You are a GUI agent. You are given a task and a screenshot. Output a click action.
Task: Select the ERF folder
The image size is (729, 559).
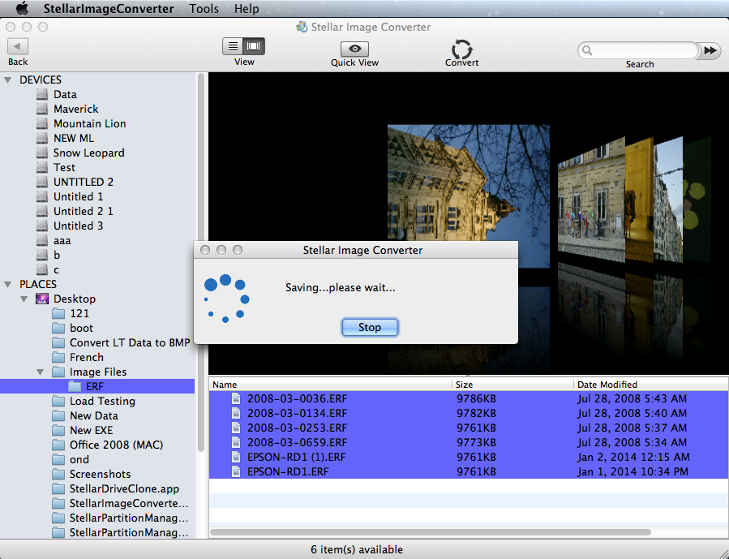pyautogui.click(x=97, y=386)
